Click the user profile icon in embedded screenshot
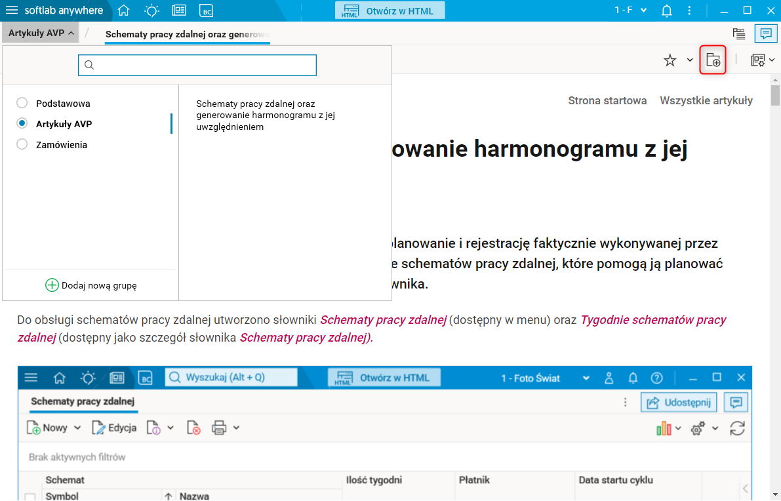781x501 pixels. 609,378
